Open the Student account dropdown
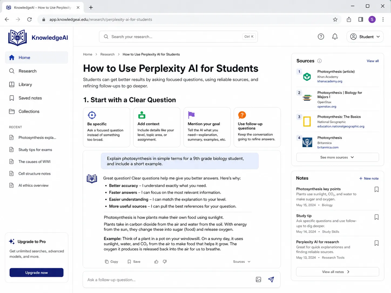 tap(365, 37)
